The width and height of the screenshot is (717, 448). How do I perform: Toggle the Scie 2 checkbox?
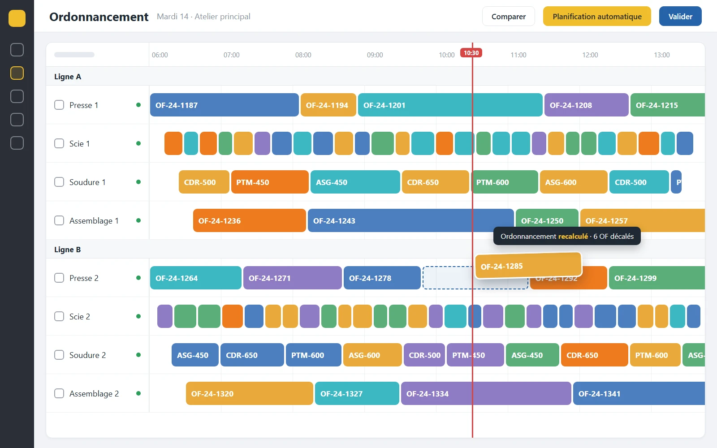click(59, 316)
